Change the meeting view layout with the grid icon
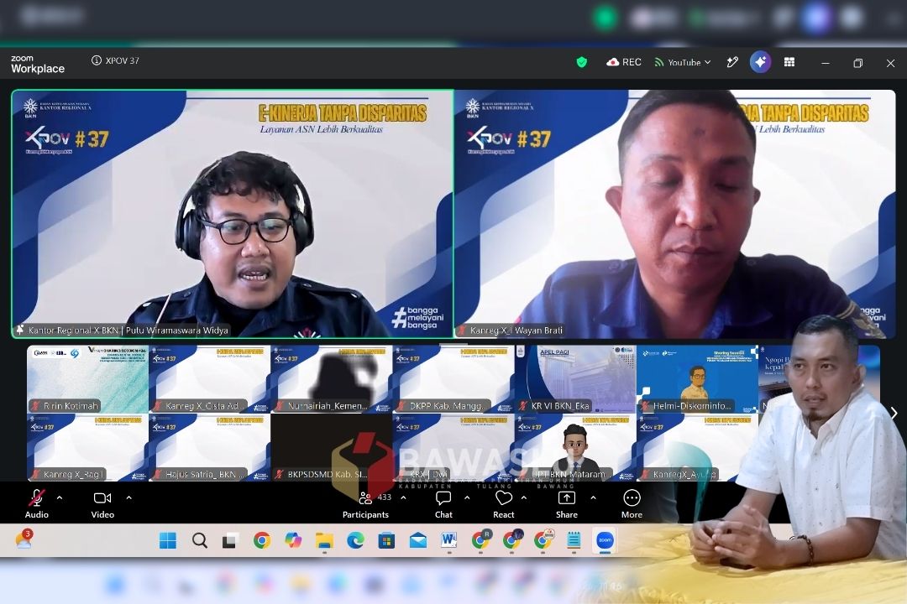The width and height of the screenshot is (907, 604). click(789, 62)
